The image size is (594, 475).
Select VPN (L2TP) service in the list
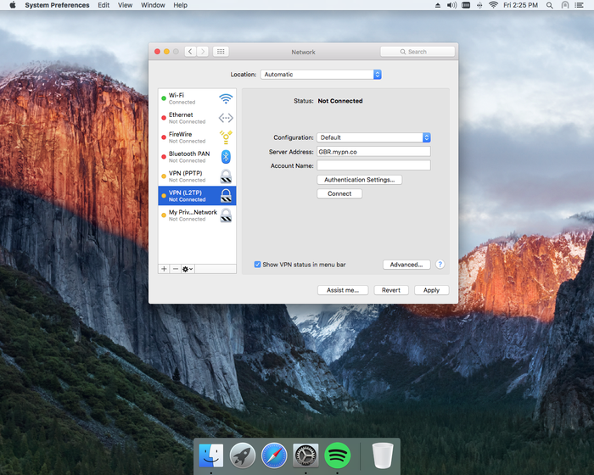click(197, 196)
